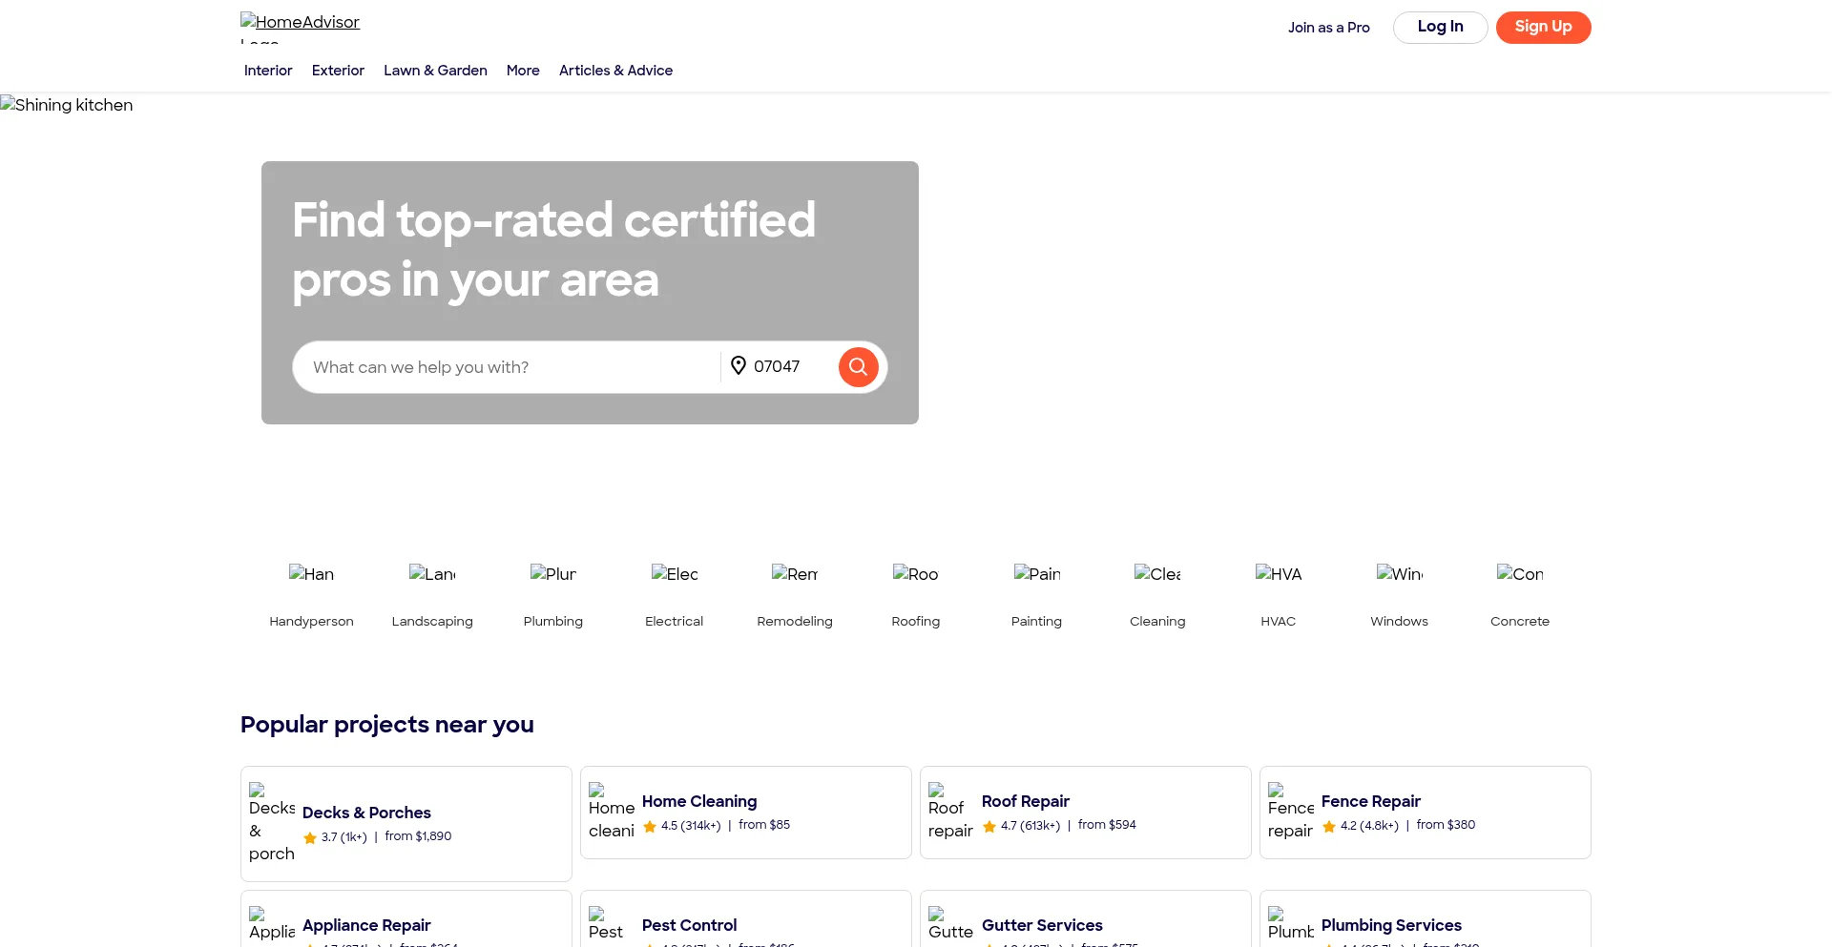Viewport: 1832px width, 947px height.
Task: Open the Home Cleaning project card
Action: coord(745,813)
